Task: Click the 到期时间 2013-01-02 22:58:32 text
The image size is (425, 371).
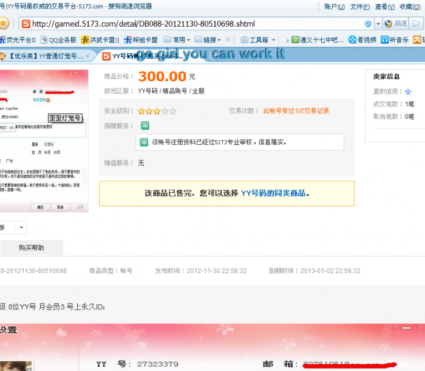Action: click(x=314, y=270)
